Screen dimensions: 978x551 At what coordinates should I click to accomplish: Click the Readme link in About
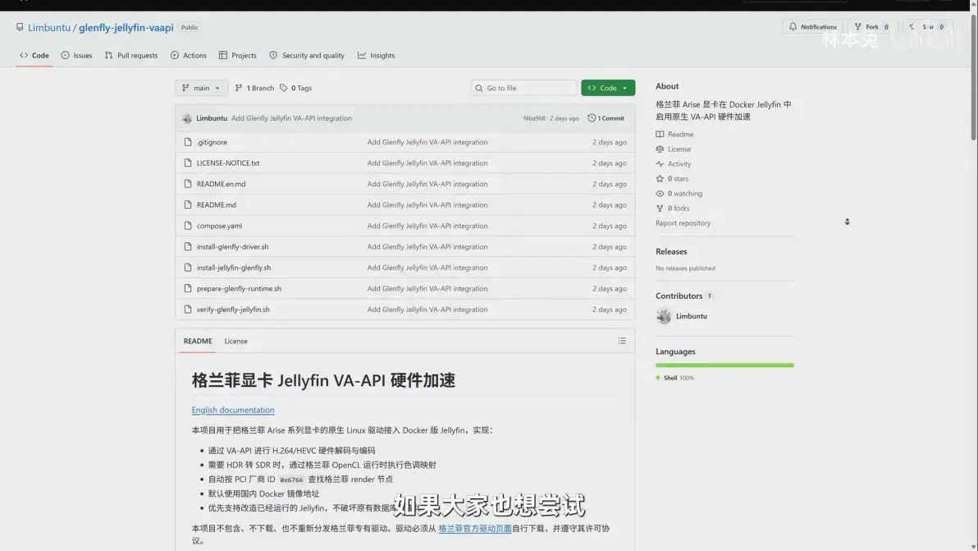(x=674, y=134)
